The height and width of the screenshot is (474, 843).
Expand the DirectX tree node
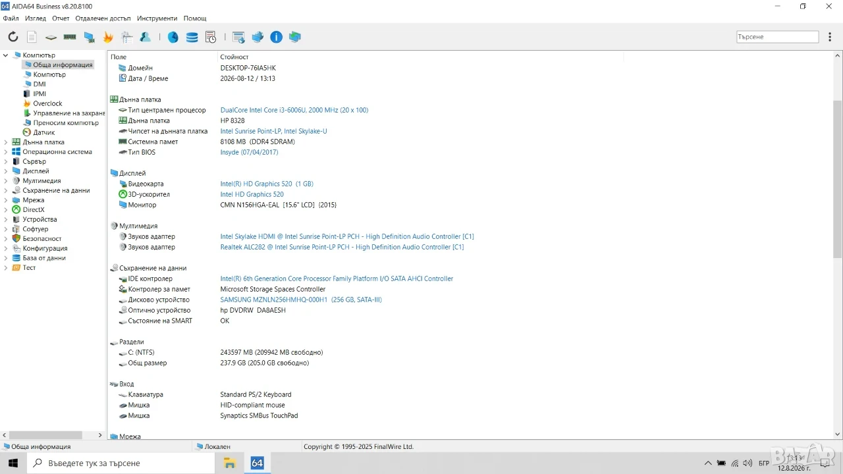pyautogui.click(x=6, y=210)
